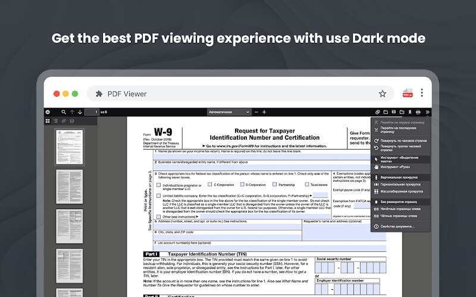Choose Без разворотов страниц
This screenshot has height=297, width=476.
click(400, 202)
